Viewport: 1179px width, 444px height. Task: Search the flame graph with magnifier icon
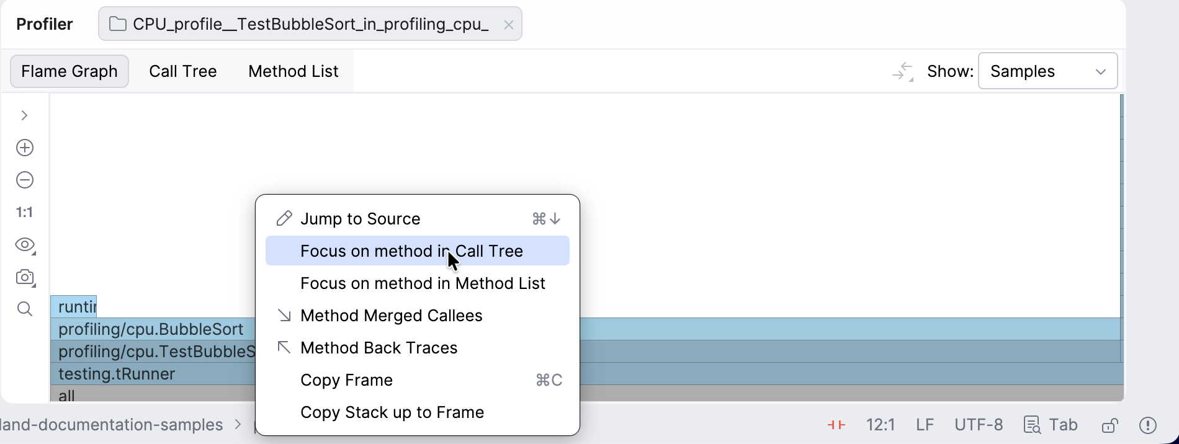tap(24, 308)
